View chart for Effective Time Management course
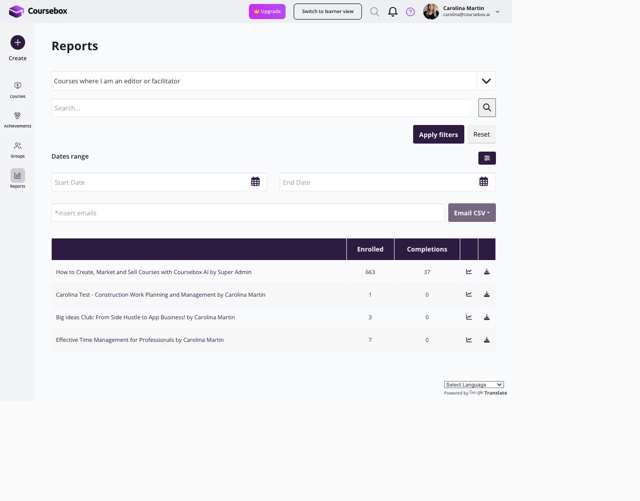This screenshot has width=640, height=501. (469, 339)
